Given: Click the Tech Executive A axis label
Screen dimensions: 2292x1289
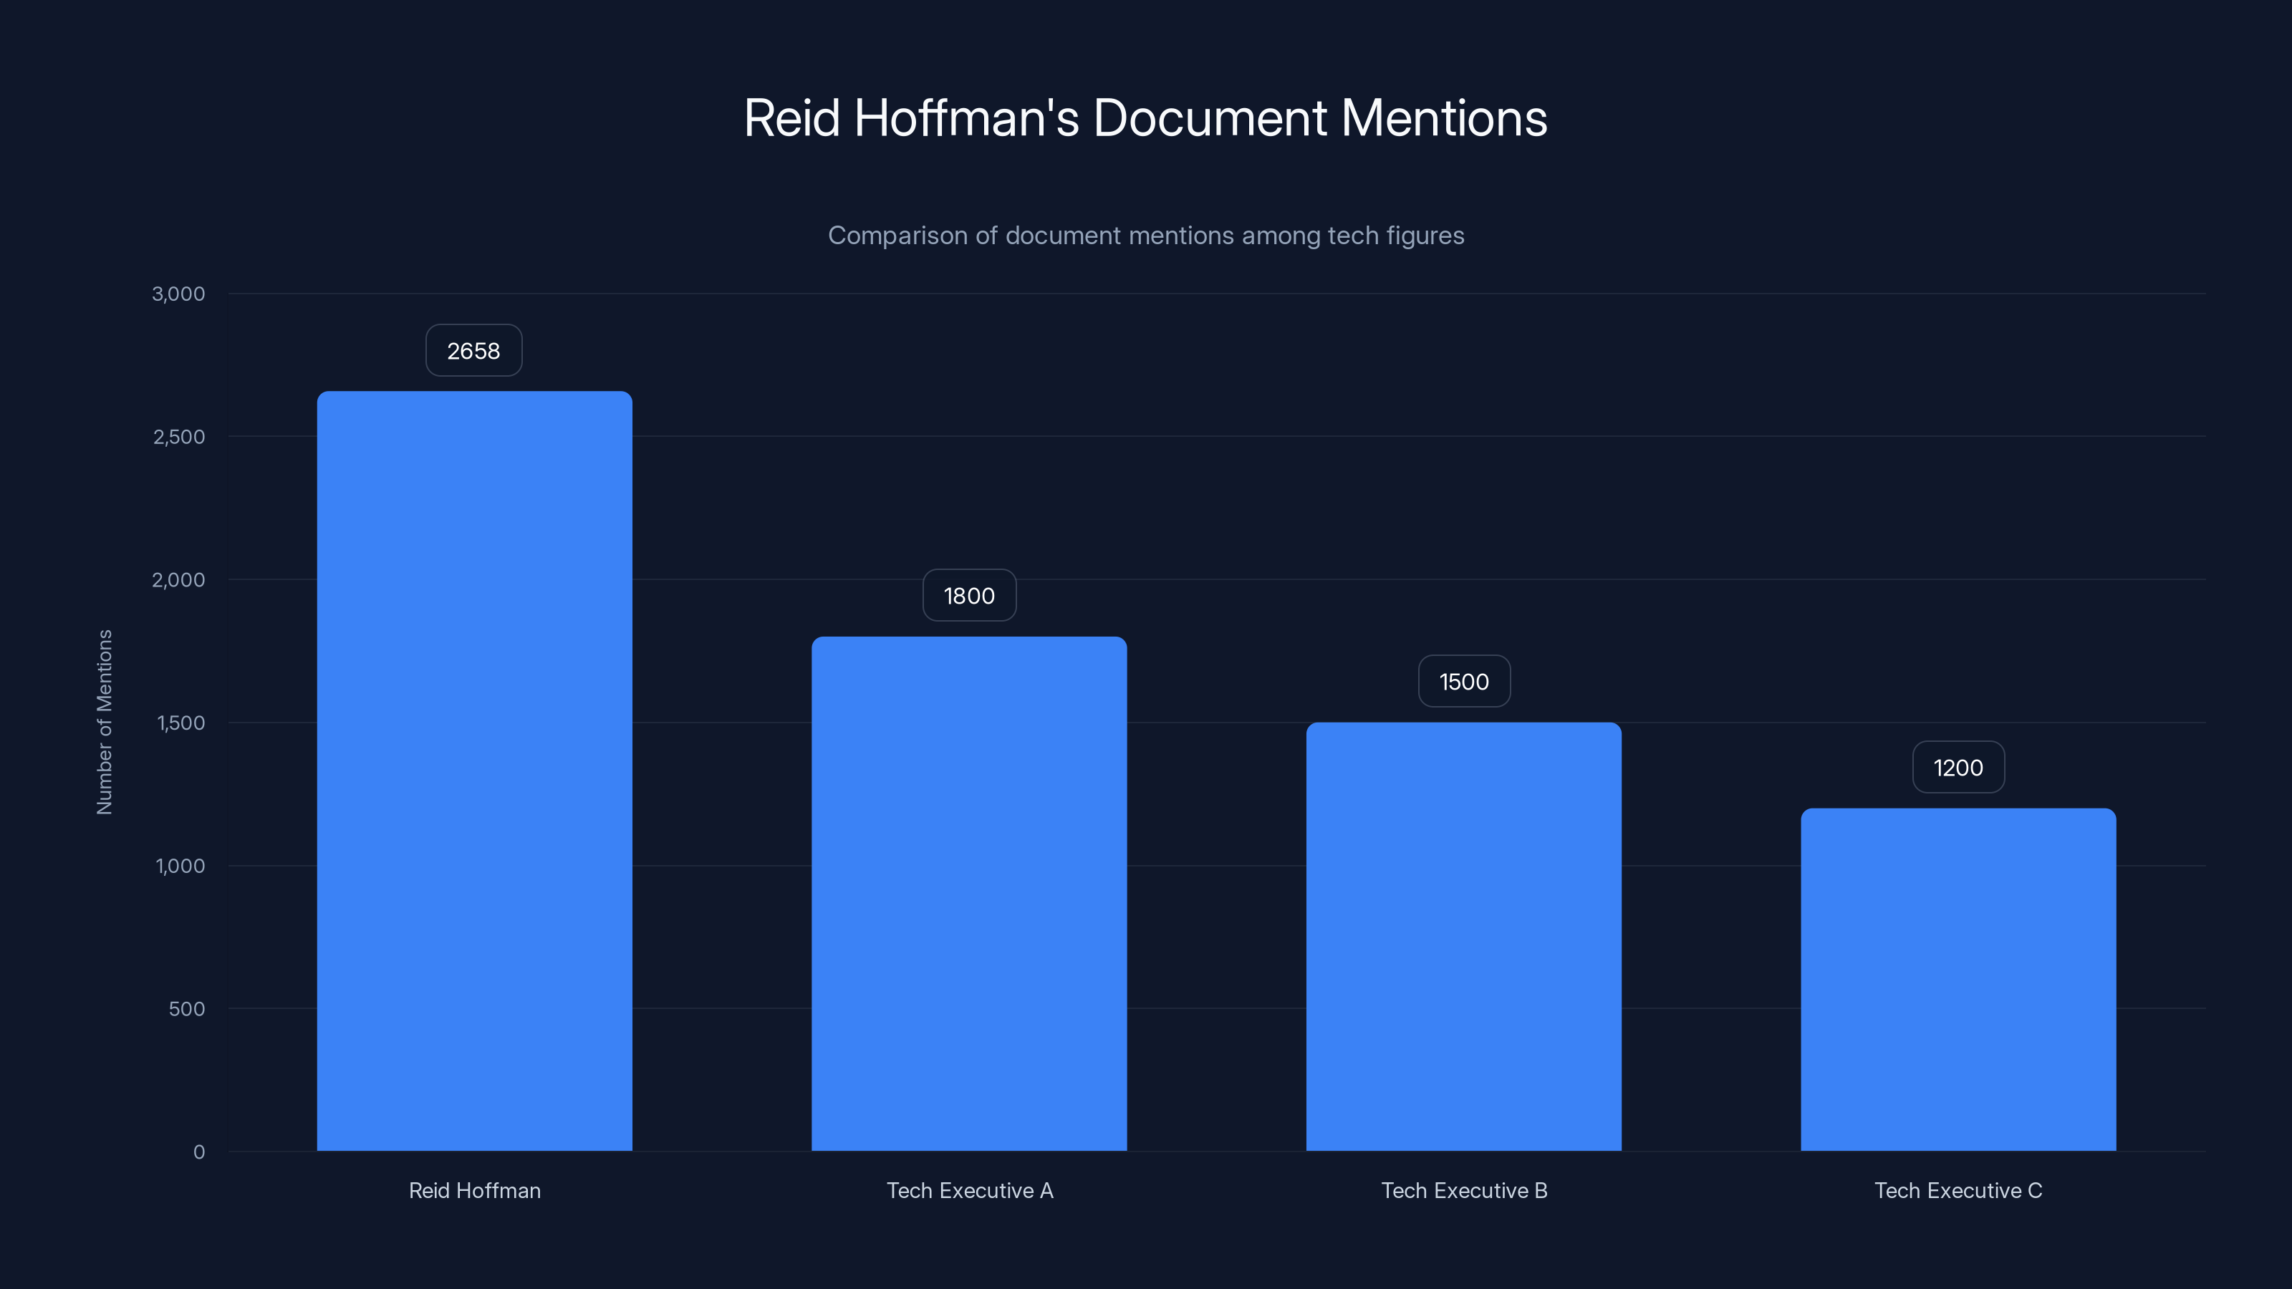Looking at the screenshot, I should click(969, 1190).
